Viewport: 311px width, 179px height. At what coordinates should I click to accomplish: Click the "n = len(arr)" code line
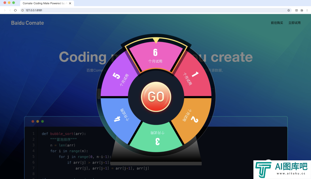click(x=63, y=145)
